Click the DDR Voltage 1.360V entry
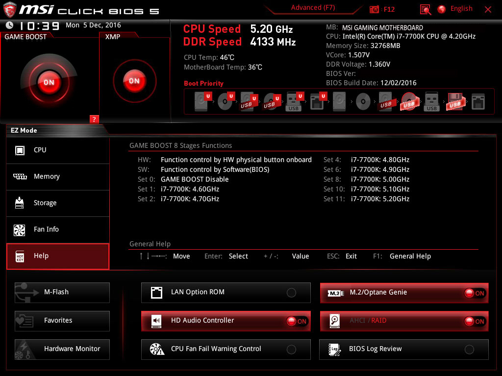The height and width of the screenshot is (376, 502). point(358,64)
